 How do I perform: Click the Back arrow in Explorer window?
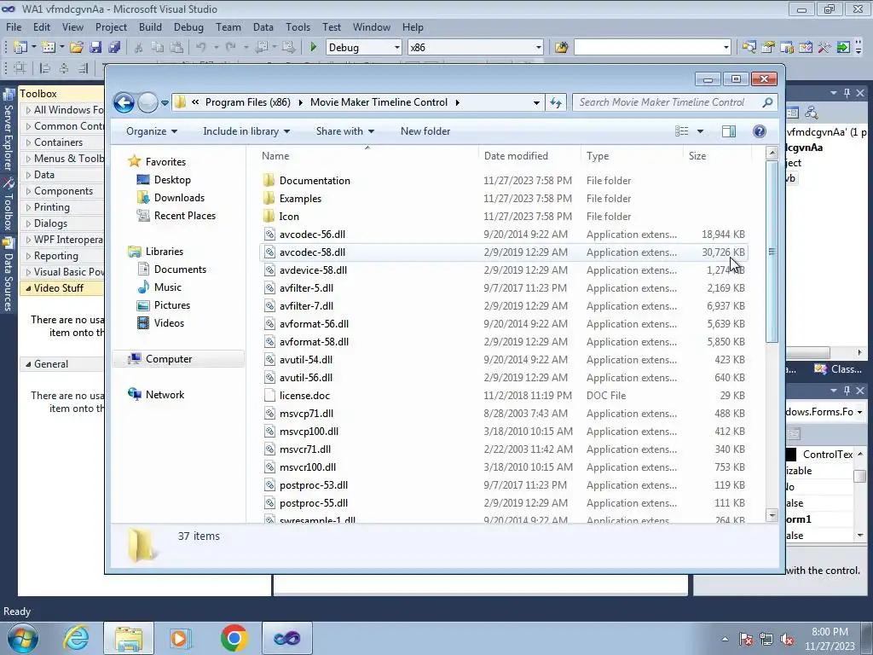(x=124, y=102)
